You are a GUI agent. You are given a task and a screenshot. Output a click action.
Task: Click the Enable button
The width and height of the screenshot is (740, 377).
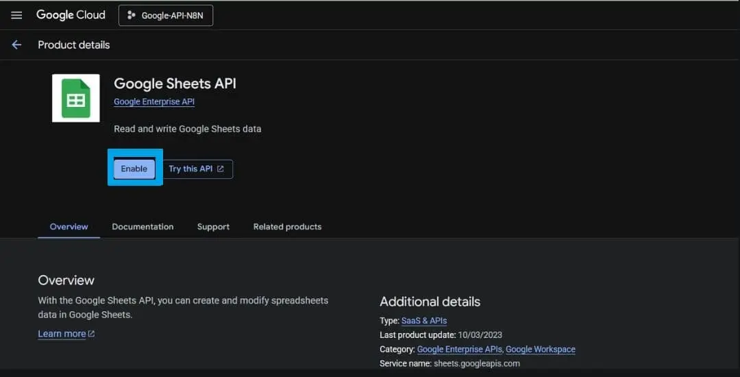pos(134,169)
